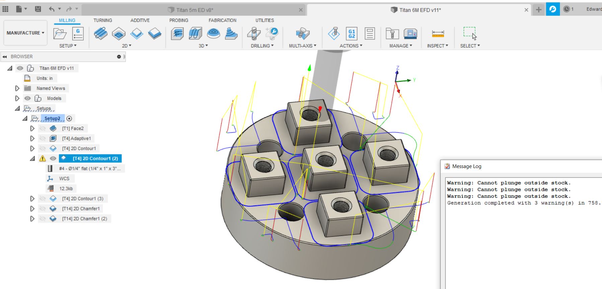Click the Redo arrow icon
Image resolution: width=602 pixels, height=289 pixels.
coord(69,9)
